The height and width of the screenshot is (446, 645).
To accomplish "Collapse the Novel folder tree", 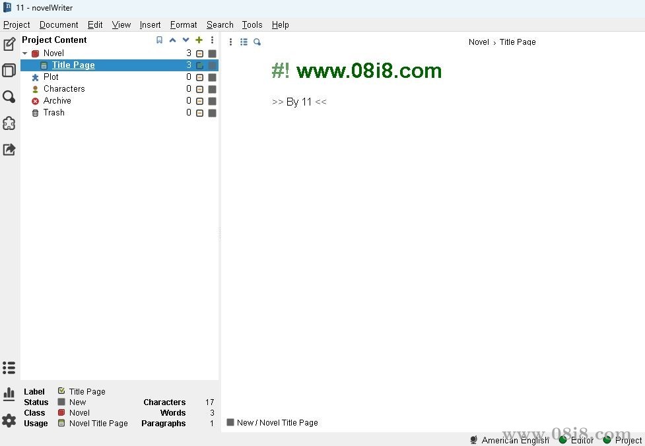I will point(25,53).
